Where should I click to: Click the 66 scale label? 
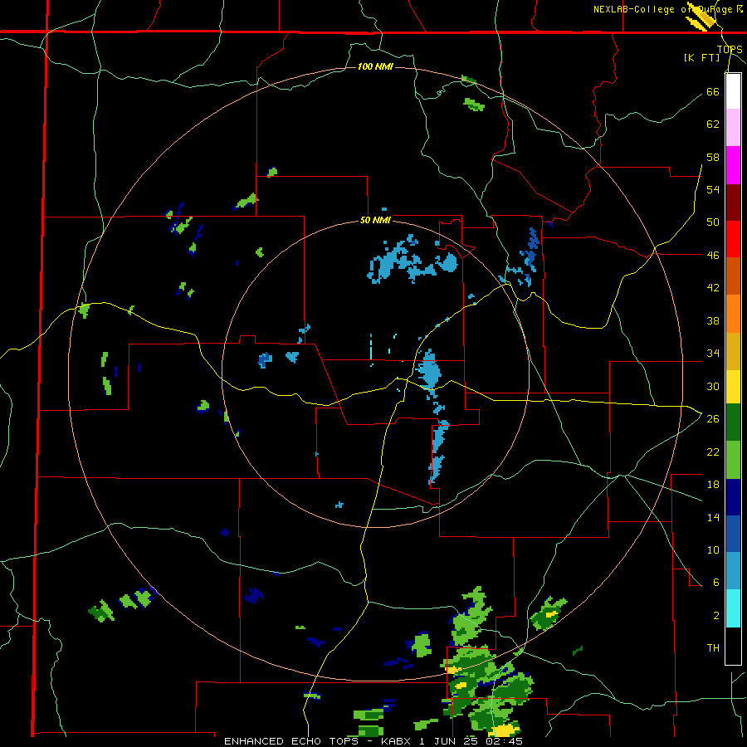pos(713,91)
